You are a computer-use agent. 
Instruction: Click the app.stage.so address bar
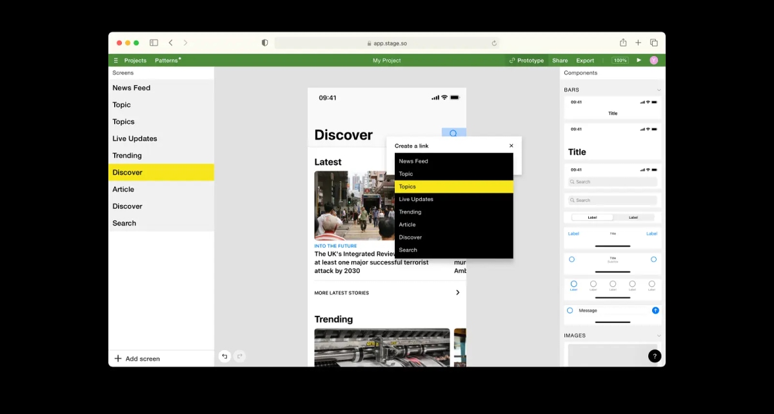(387, 43)
